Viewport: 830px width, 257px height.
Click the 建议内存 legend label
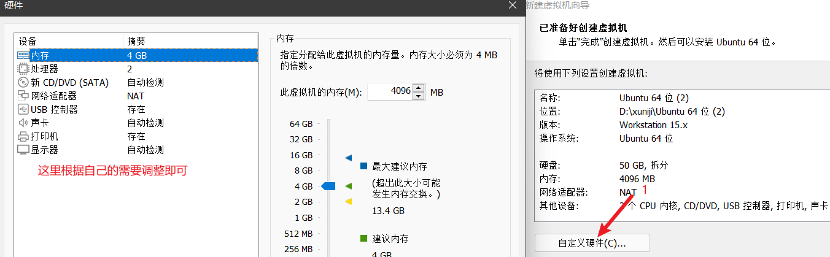pos(390,239)
